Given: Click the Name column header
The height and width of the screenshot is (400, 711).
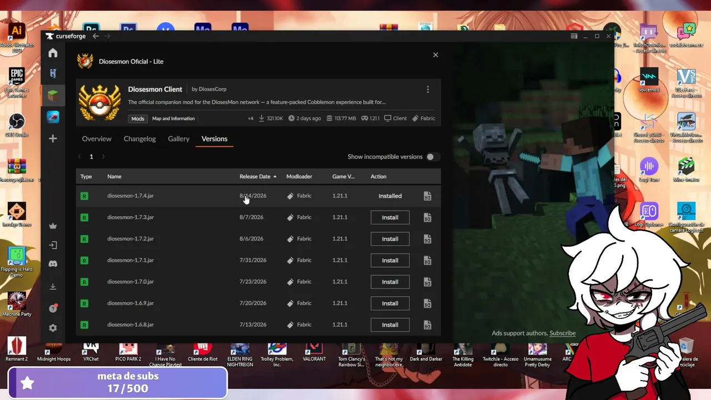Looking at the screenshot, I should tap(114, 177).
